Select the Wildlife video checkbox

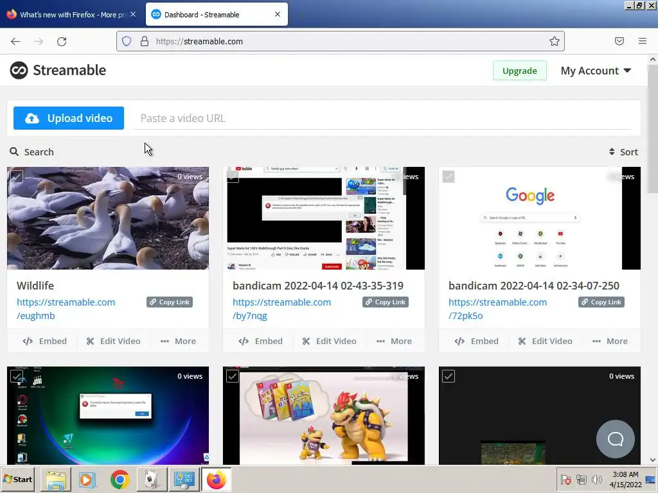(x=16, y=177)
